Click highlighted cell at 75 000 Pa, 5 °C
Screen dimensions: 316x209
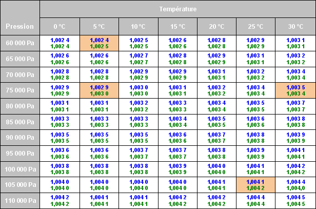pos(99,90)
